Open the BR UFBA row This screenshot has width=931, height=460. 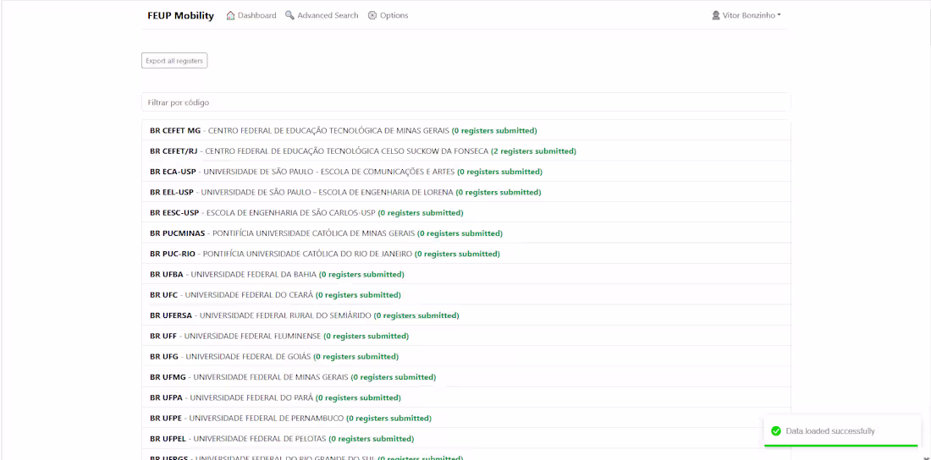466,274
